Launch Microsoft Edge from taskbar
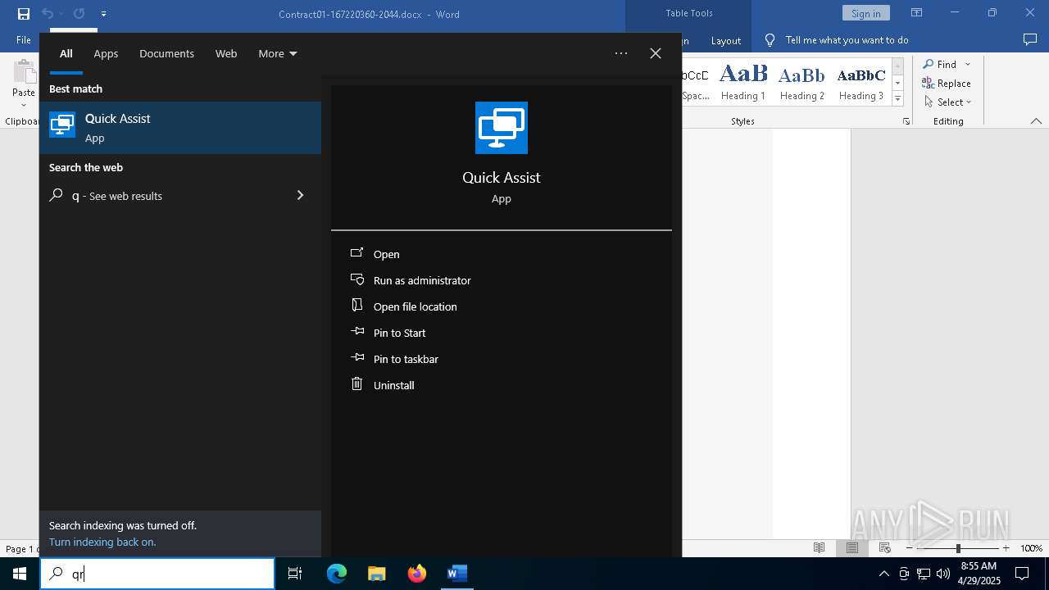 click(337, 574)
